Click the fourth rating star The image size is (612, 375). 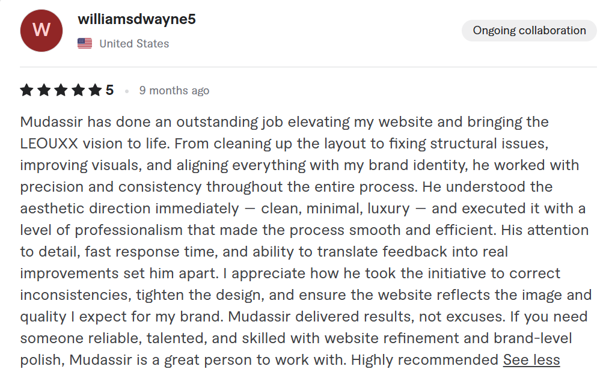click(78, 90)
